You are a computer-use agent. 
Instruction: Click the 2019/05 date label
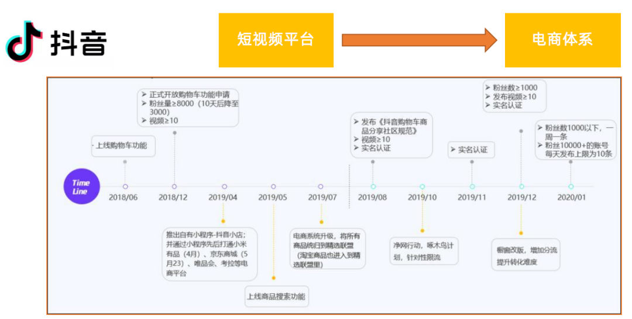[273, 197]
